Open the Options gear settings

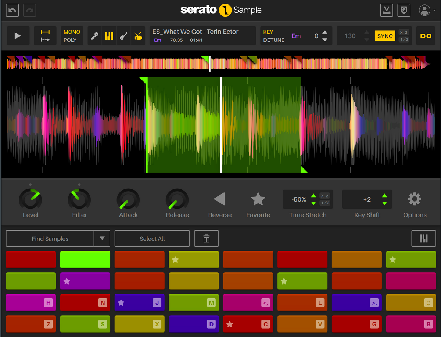pos(415,199)
